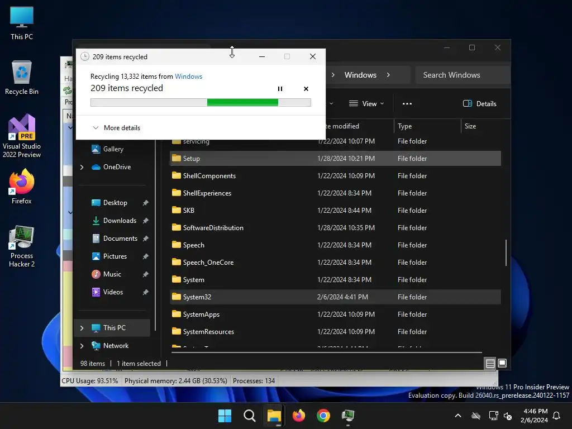This screenshot has height=429, width=572.
Task: Sort by Date modified column header
Action: 342,126
